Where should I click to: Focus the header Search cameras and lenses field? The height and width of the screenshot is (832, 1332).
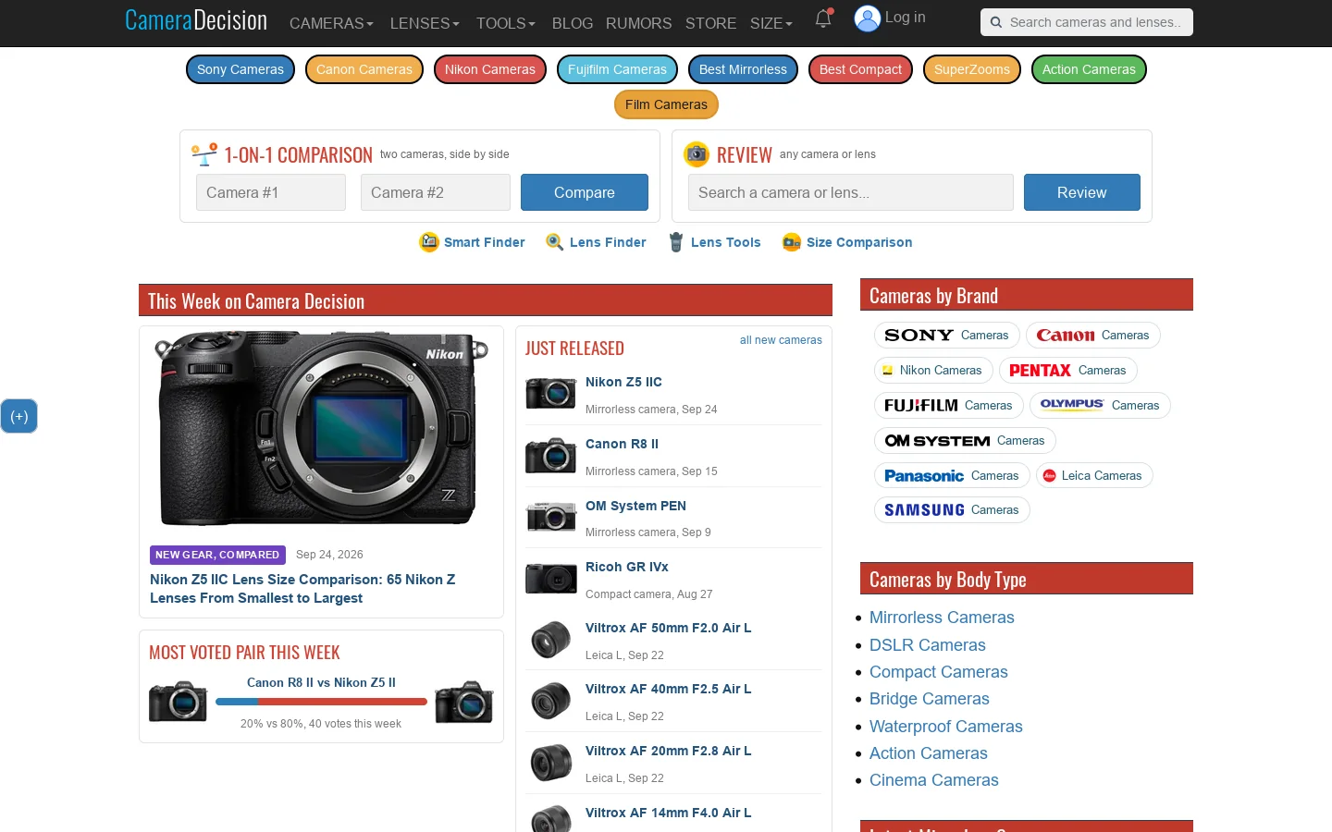pos(1087,22)
